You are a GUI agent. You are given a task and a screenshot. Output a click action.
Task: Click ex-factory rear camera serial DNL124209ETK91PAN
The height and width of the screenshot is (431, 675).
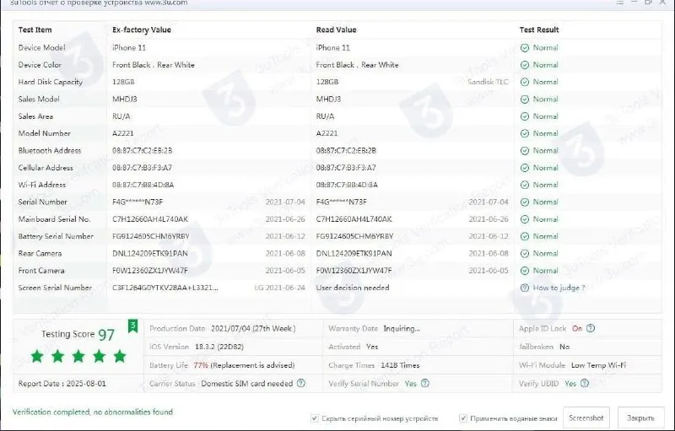(150, 253)
